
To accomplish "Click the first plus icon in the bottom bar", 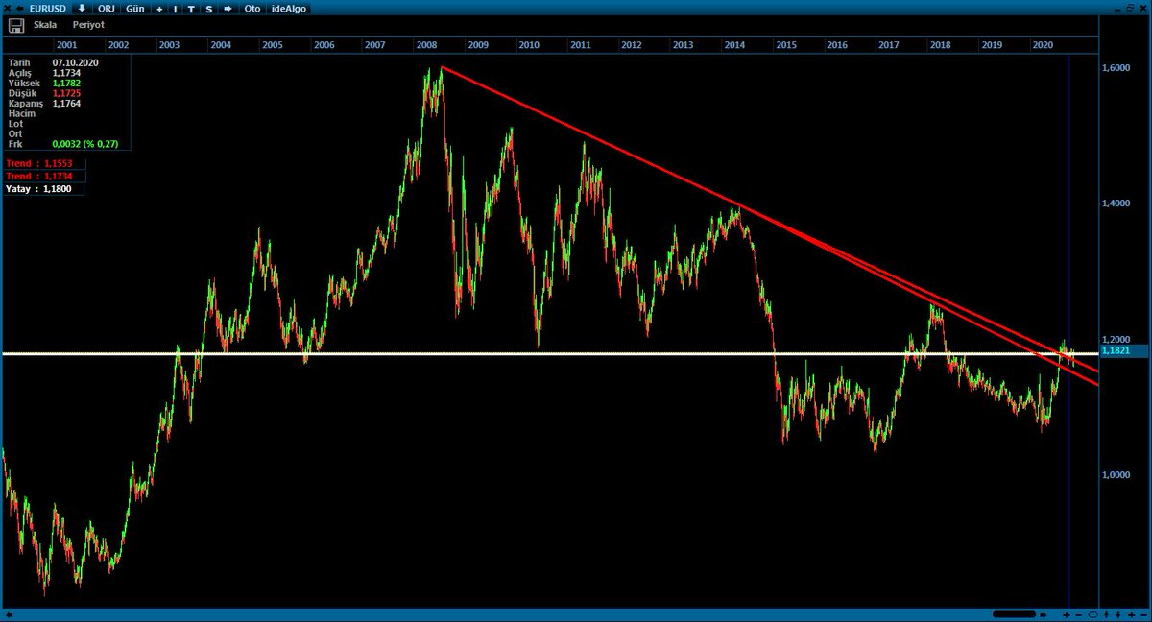I will click(1066, 614).
